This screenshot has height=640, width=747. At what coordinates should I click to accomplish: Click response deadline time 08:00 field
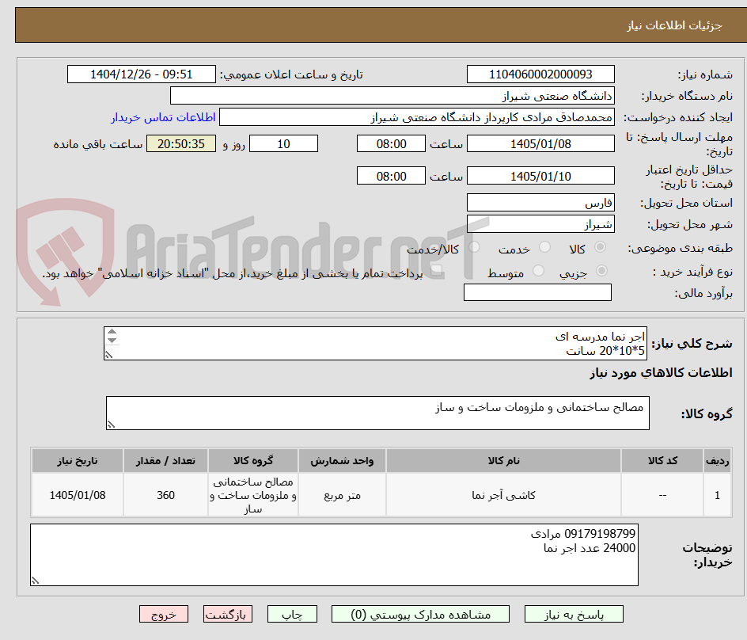(391, 143)
